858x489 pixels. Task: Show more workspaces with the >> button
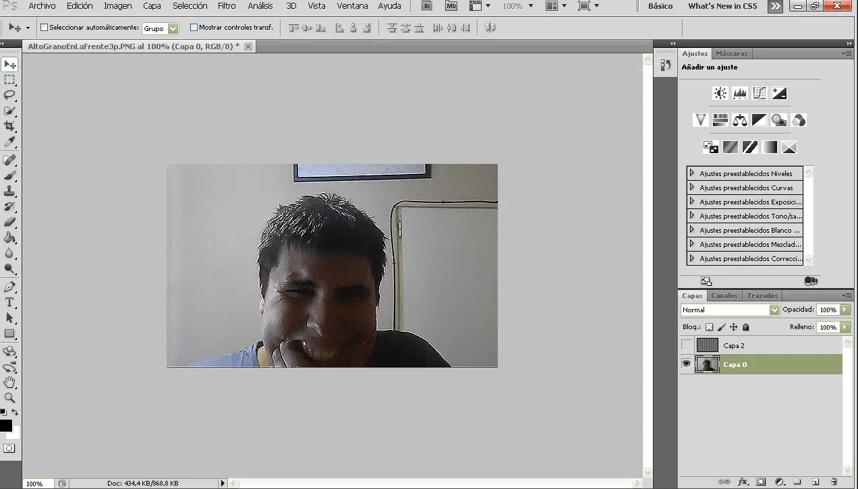click(775, 6)
